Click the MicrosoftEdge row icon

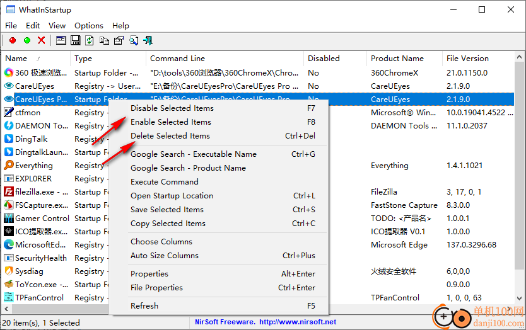pyautogui.click(x=9, y=244)
